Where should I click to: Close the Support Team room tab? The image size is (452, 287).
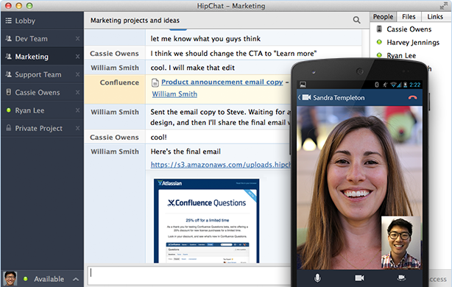(x=77, y=74)
